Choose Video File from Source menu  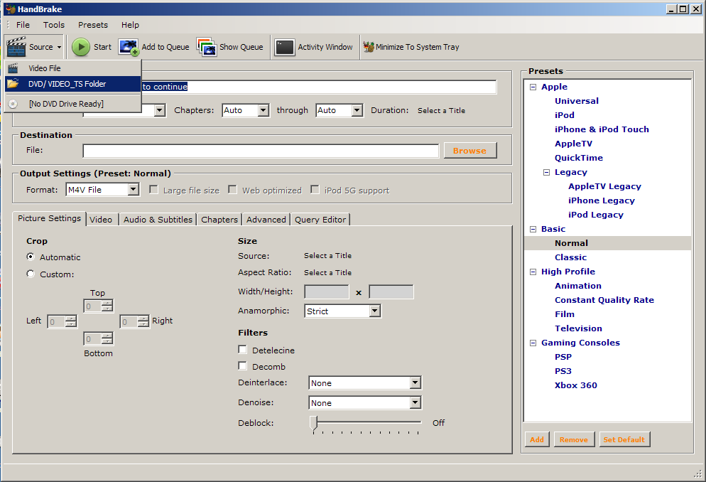click(73, 68)
